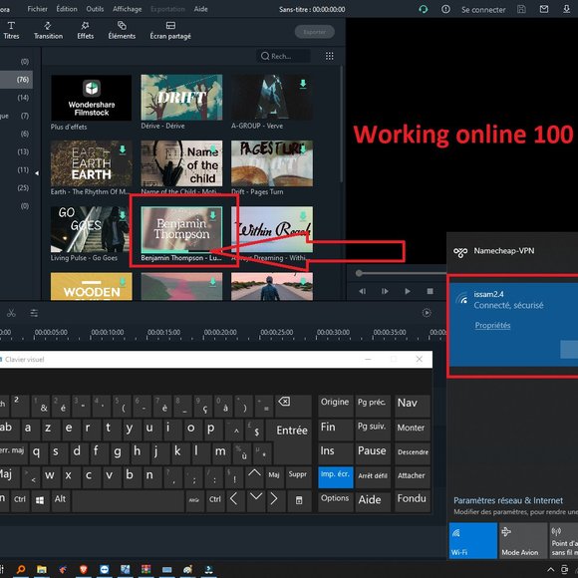Screen dimensions: 578x578
Task: Step back one frame in preview
Action: (363, 291)
